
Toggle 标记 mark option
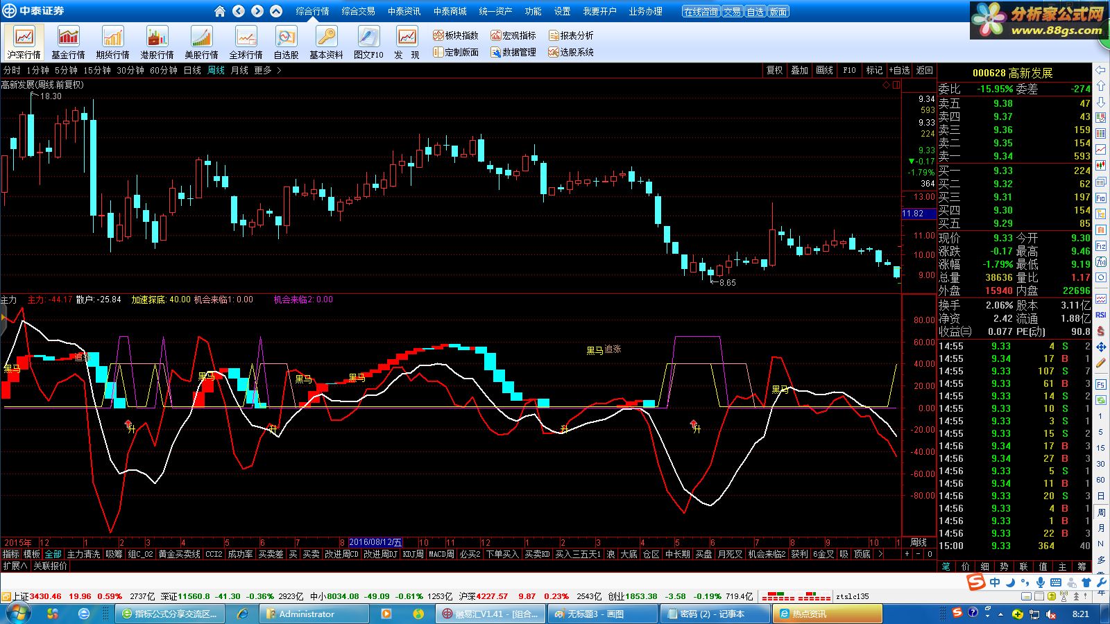pos(874,70)
